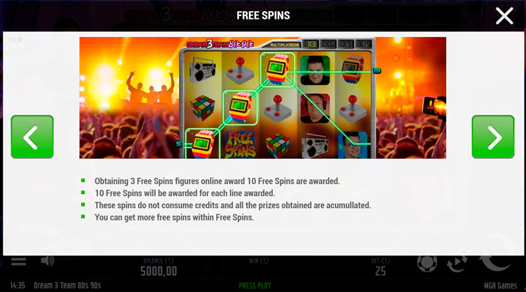Toggle the autoplay arrows icon
The height and width of the screenshot is (292, 526).
pyautogui.click(x=457, y=263)
